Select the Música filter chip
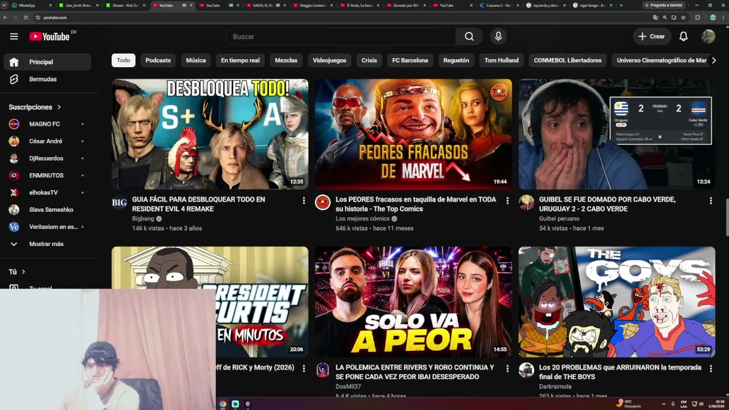Image resolution: width=729 pixels, height=410 pixels. [x=196, y=60]
